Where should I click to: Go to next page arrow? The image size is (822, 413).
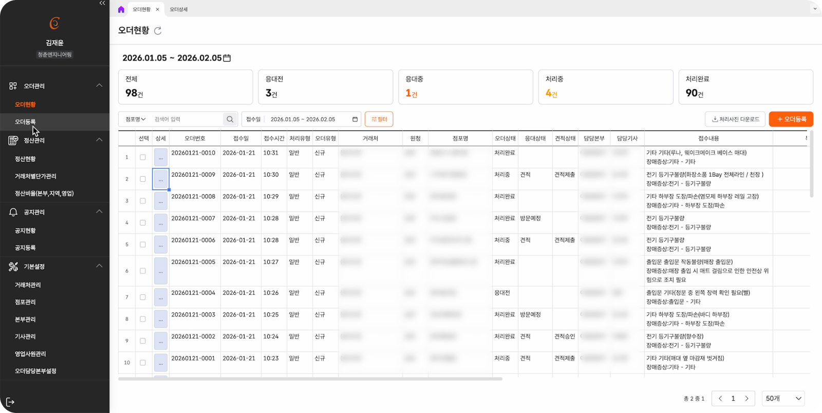coord(746,399)
